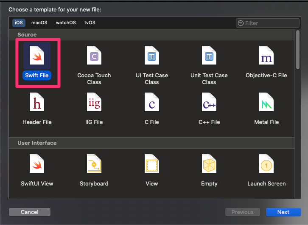Pick the IIG File template icon
Viewport: 308px width, 225px height.
tap(94, 102)
